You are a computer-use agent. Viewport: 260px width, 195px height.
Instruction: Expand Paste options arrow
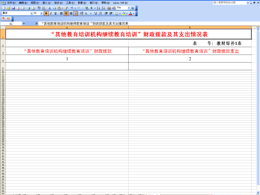62,8
